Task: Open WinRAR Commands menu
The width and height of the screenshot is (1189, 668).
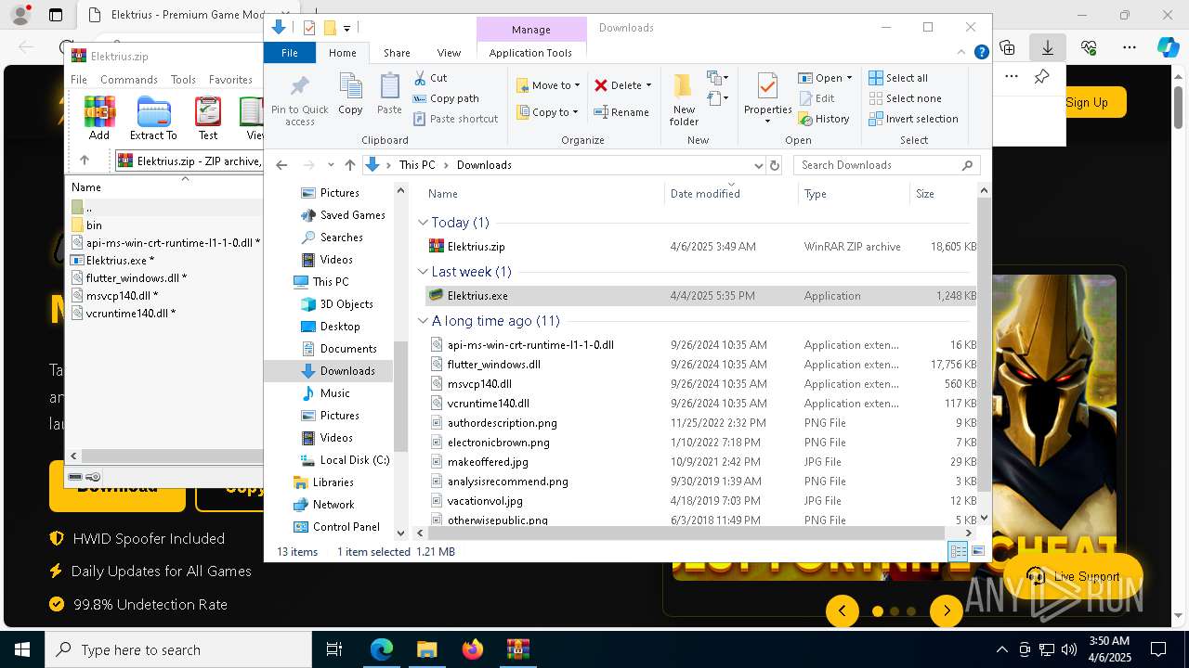Action: (x=128, y=80)
